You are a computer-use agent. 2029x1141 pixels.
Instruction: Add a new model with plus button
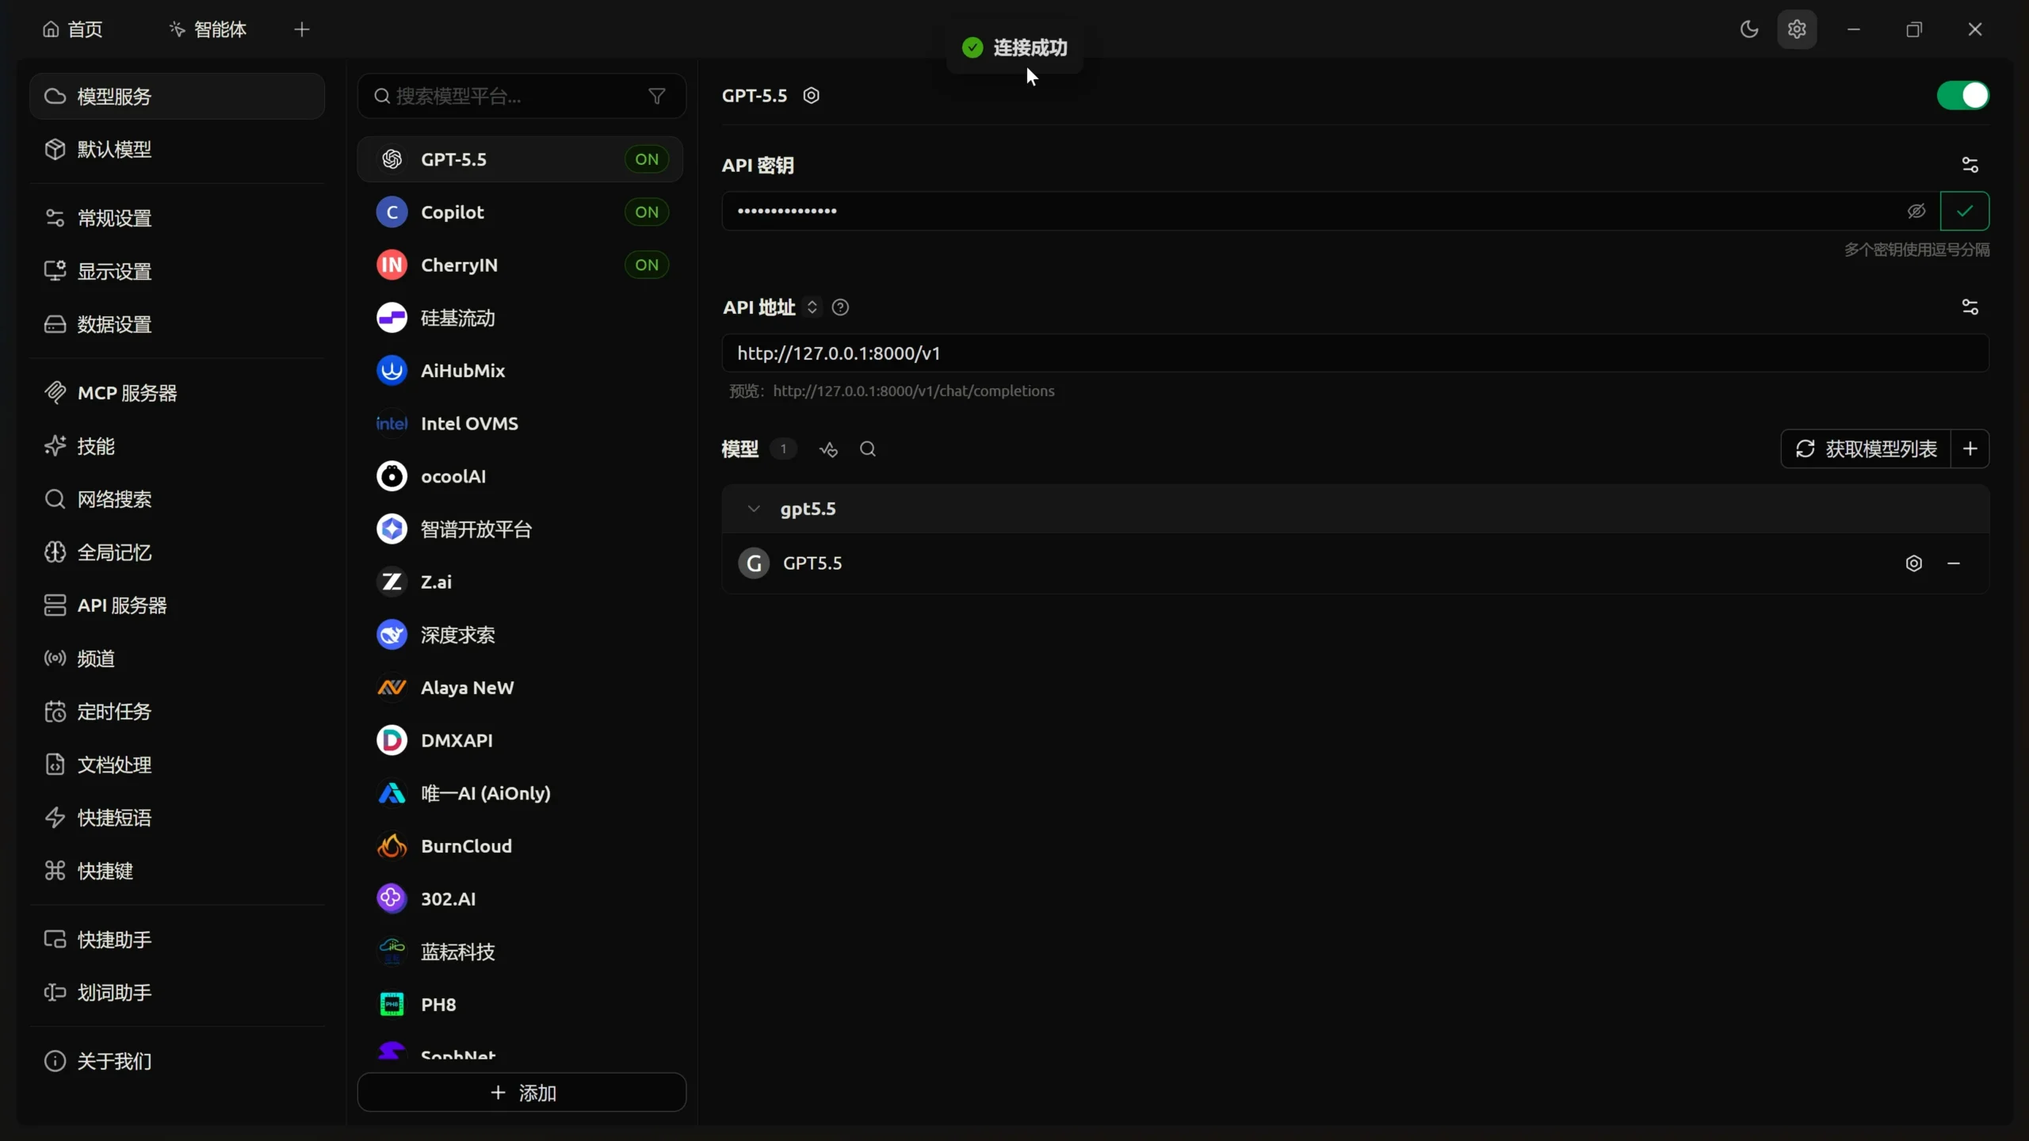pos(1970,448)
